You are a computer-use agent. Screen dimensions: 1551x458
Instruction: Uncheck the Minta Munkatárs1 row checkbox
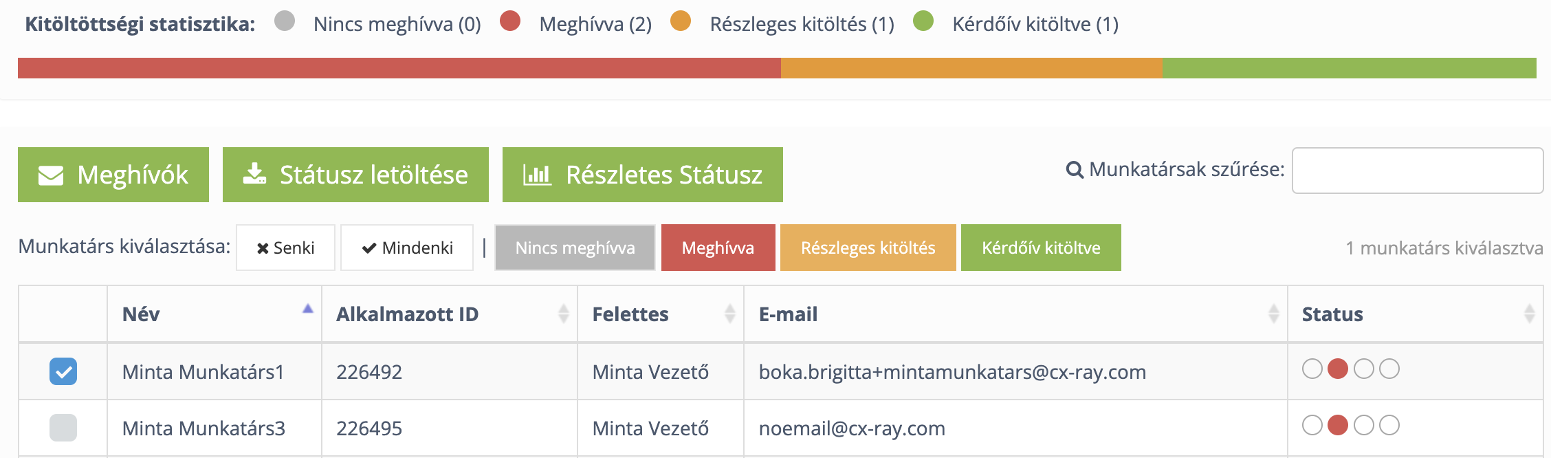pos(63,371)
